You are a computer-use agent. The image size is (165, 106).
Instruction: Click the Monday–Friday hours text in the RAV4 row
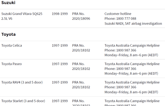pyautogui.click(x=131, y=92)
